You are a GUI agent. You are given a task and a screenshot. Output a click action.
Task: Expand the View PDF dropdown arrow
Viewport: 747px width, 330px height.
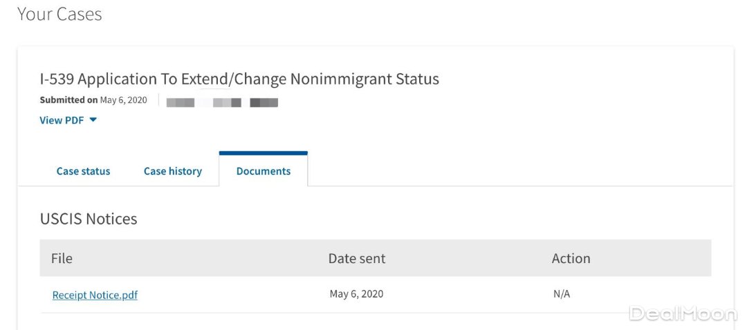tap(93, 120)
